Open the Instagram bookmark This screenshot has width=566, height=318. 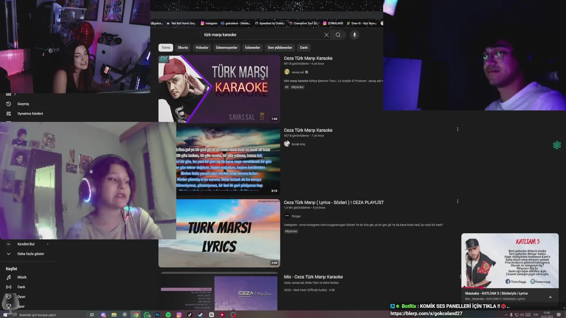tap(209, 23)
